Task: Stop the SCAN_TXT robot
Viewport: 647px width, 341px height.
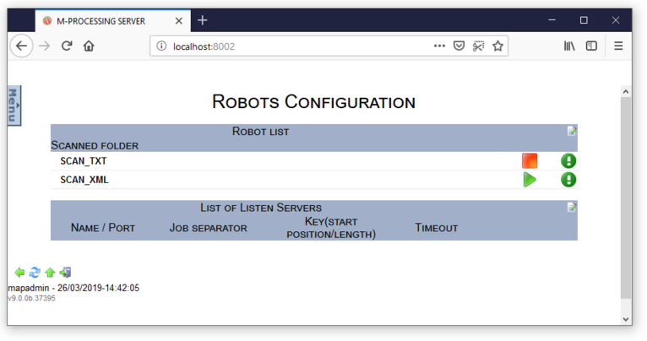Action: click(x=530, y=160)
